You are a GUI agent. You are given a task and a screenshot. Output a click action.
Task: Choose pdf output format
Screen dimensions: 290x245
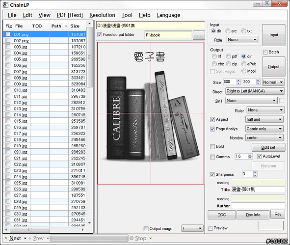click(228, 56)
